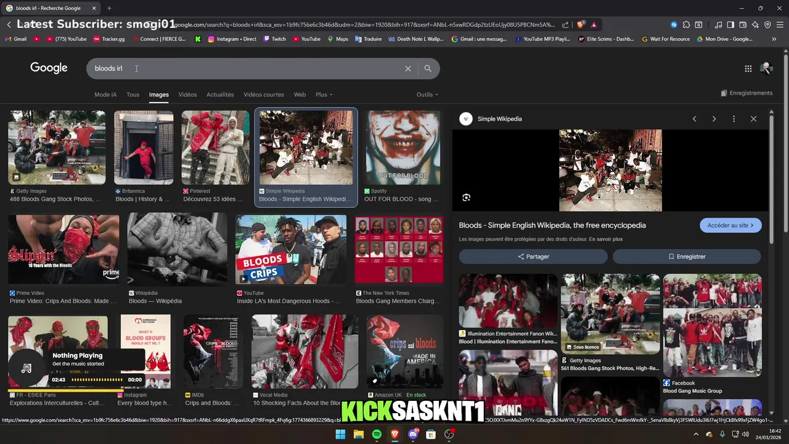Open File Explorer from the taskbar
This screenshot has height=444, width=789.
point(359,434)
